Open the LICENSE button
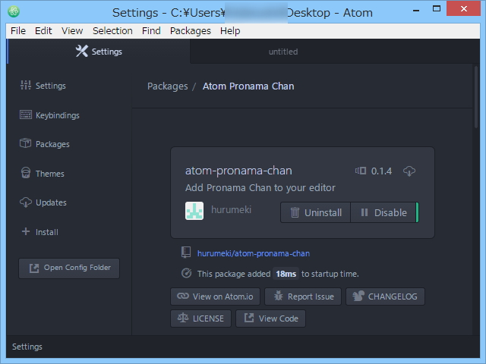Screen dimensions: 486x364 [x=200, y=318]
